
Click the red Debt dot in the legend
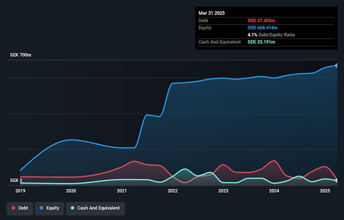(x=14, y=208)
